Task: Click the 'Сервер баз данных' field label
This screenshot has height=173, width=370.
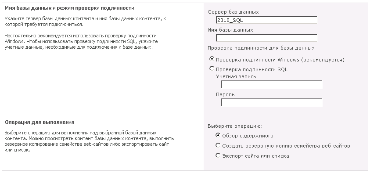Action: (233, 12)
